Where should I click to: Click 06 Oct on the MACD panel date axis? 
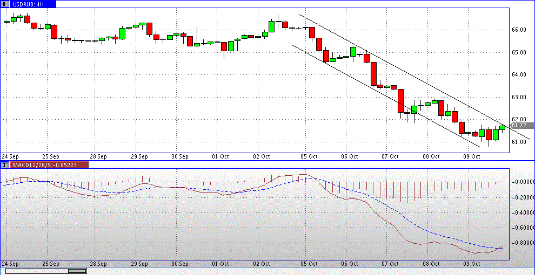349,264
